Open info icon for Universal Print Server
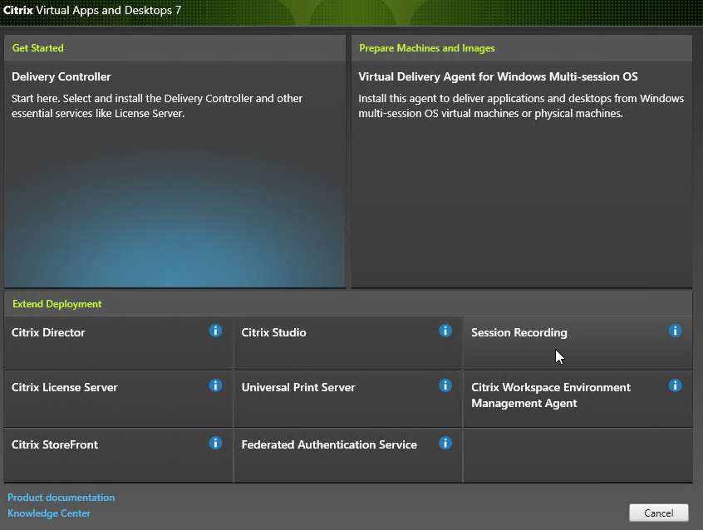The height and width of the screenshot is (530, 703). click(x=445, y=385)
